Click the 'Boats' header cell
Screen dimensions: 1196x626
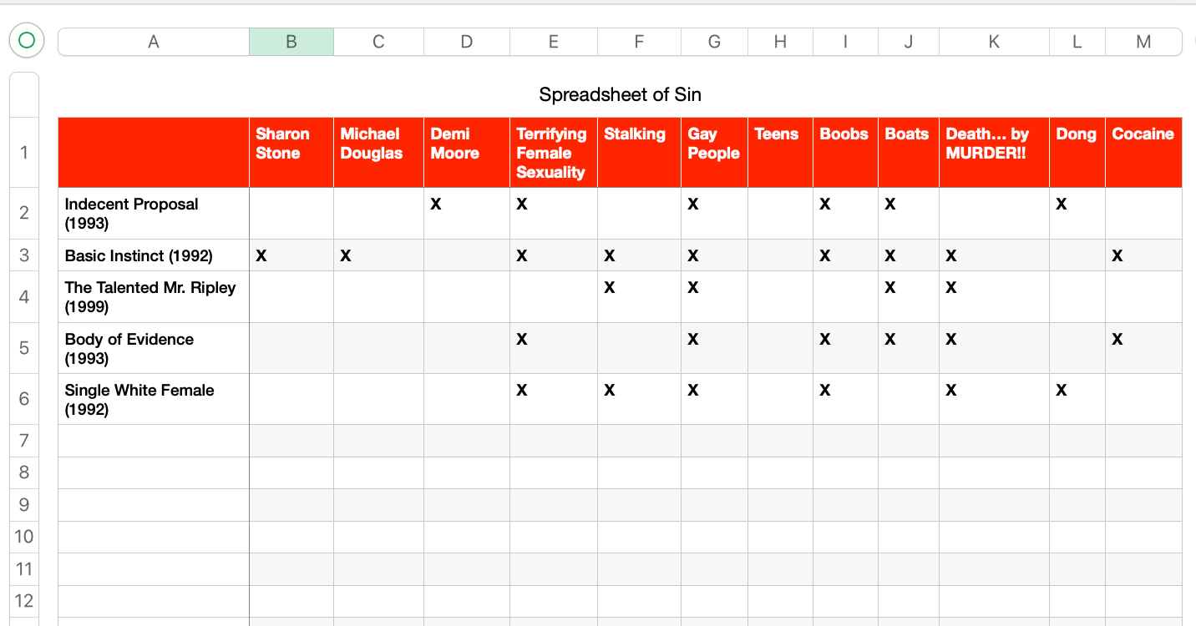[x=909, y=152]
